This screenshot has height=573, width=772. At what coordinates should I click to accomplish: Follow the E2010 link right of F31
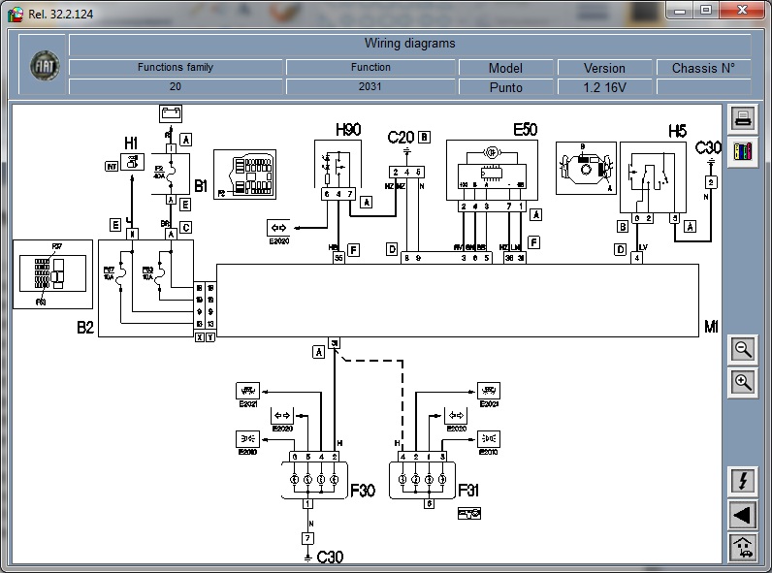click(487, 438)
